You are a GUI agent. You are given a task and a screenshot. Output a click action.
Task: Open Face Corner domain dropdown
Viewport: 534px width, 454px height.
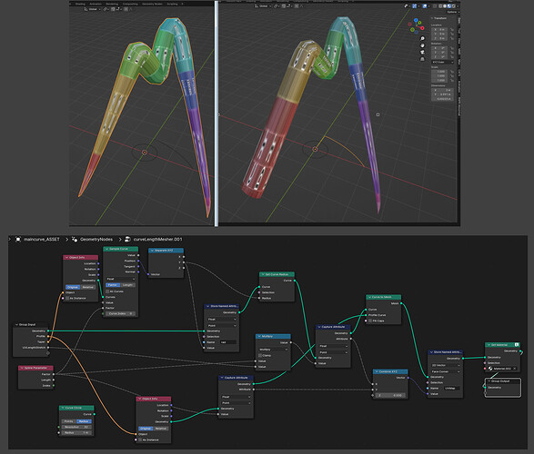(446, 371)
